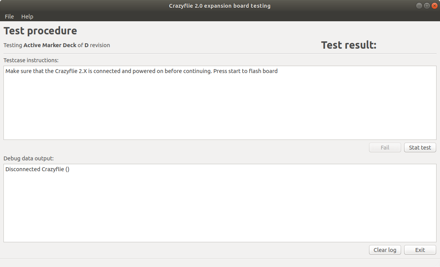Click the window title bar text

[220, 6]
